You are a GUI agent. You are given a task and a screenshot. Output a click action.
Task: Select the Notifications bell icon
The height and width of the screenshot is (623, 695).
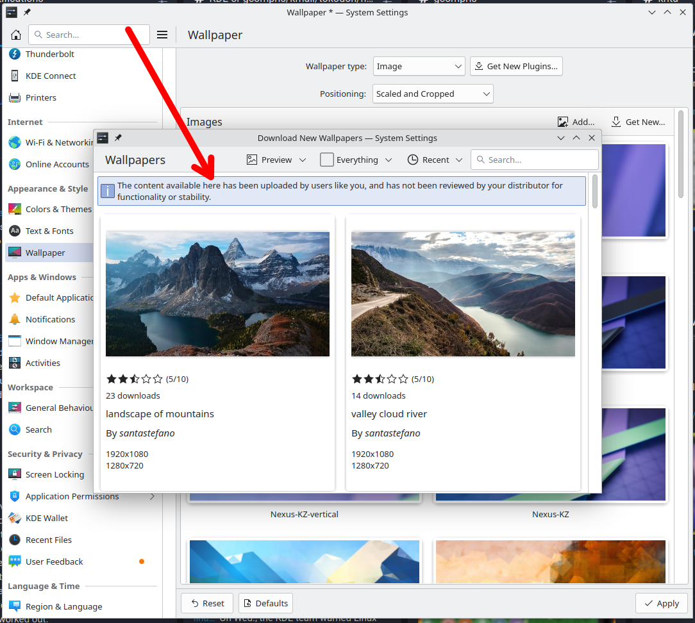[15, 319]
